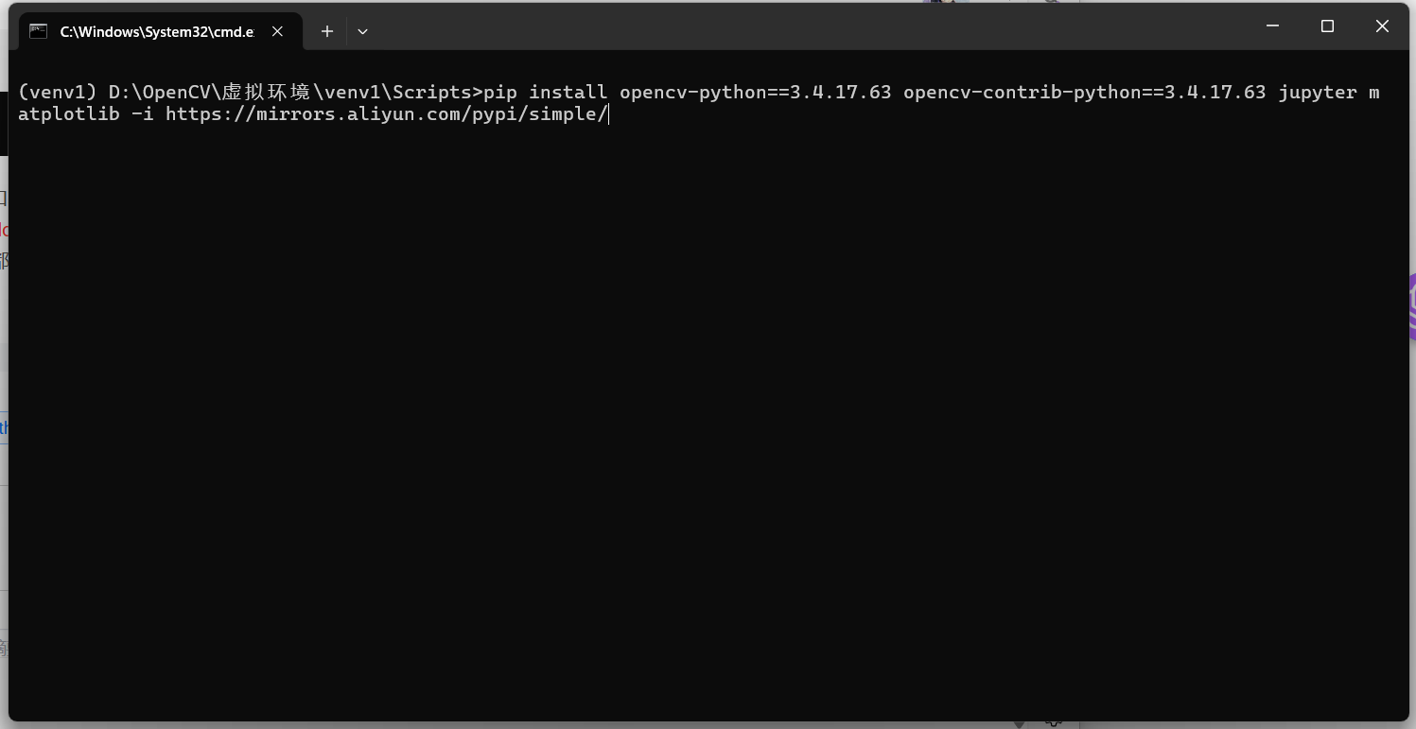Minimize the terminal window
Viewport: 1416px width, 729px height.
(x=1272, y=26)
